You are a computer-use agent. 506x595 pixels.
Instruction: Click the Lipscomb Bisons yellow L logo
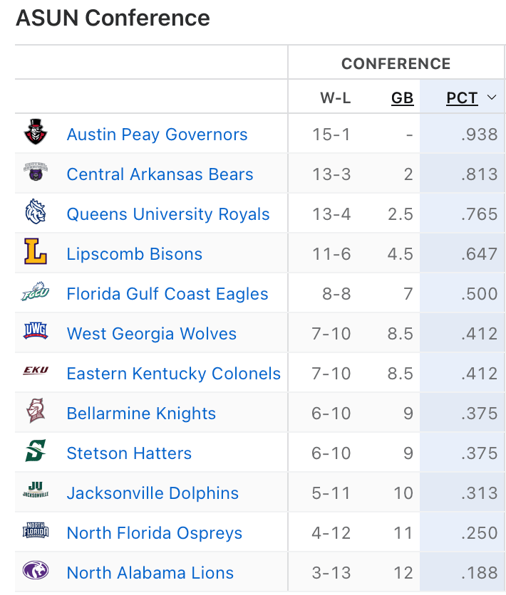pos(36,253)
